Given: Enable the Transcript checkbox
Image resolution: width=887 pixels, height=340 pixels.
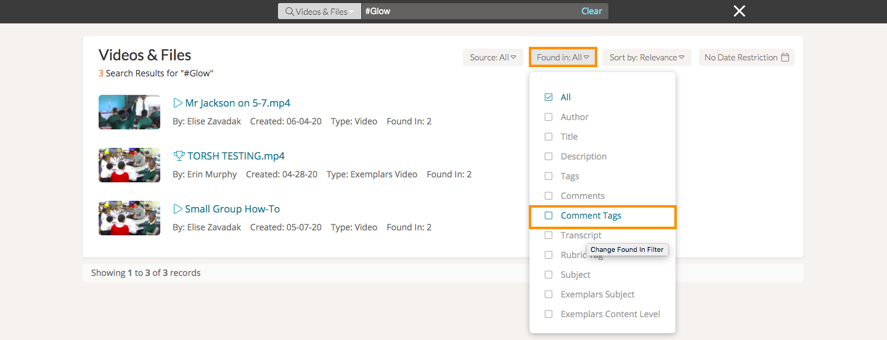Looking at the screenshot, I should point(549,235).
